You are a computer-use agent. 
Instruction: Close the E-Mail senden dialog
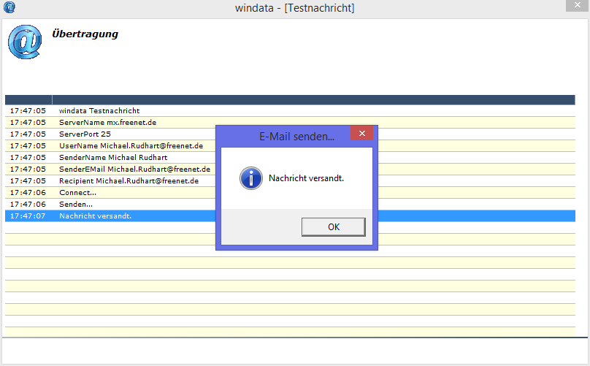362,133
